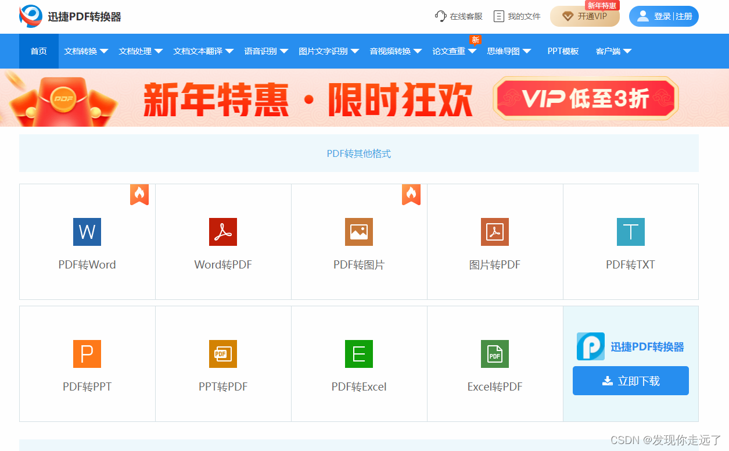This screenshot has height=451, width=729.
Task: Click the 新年特惠 red tag
Action: pos(602,5)
